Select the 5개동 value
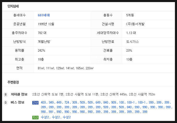 pyautogui.click(x=130, y=15)
